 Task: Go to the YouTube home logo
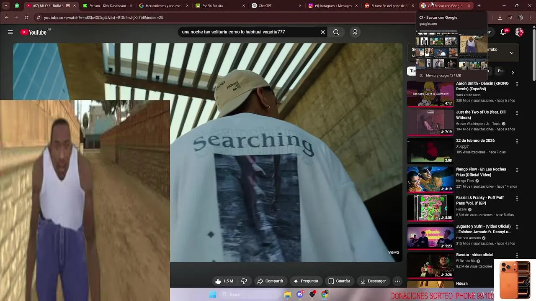pyautogui.click(x=33, y=32)
